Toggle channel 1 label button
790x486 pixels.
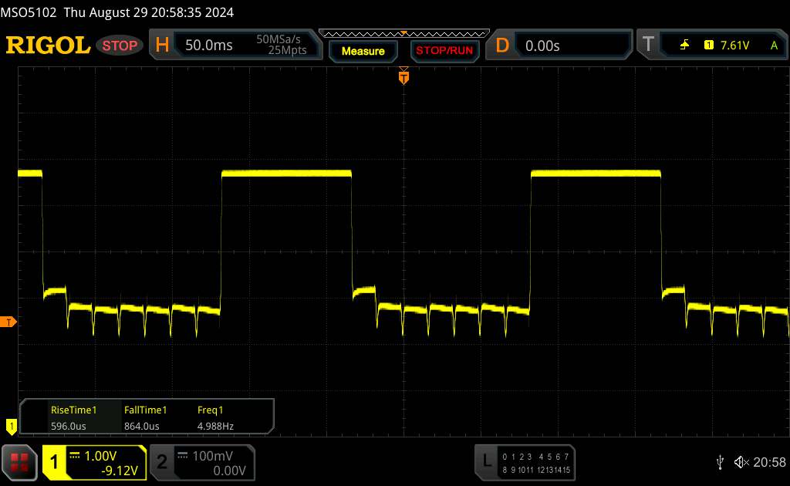pos(54,462)
